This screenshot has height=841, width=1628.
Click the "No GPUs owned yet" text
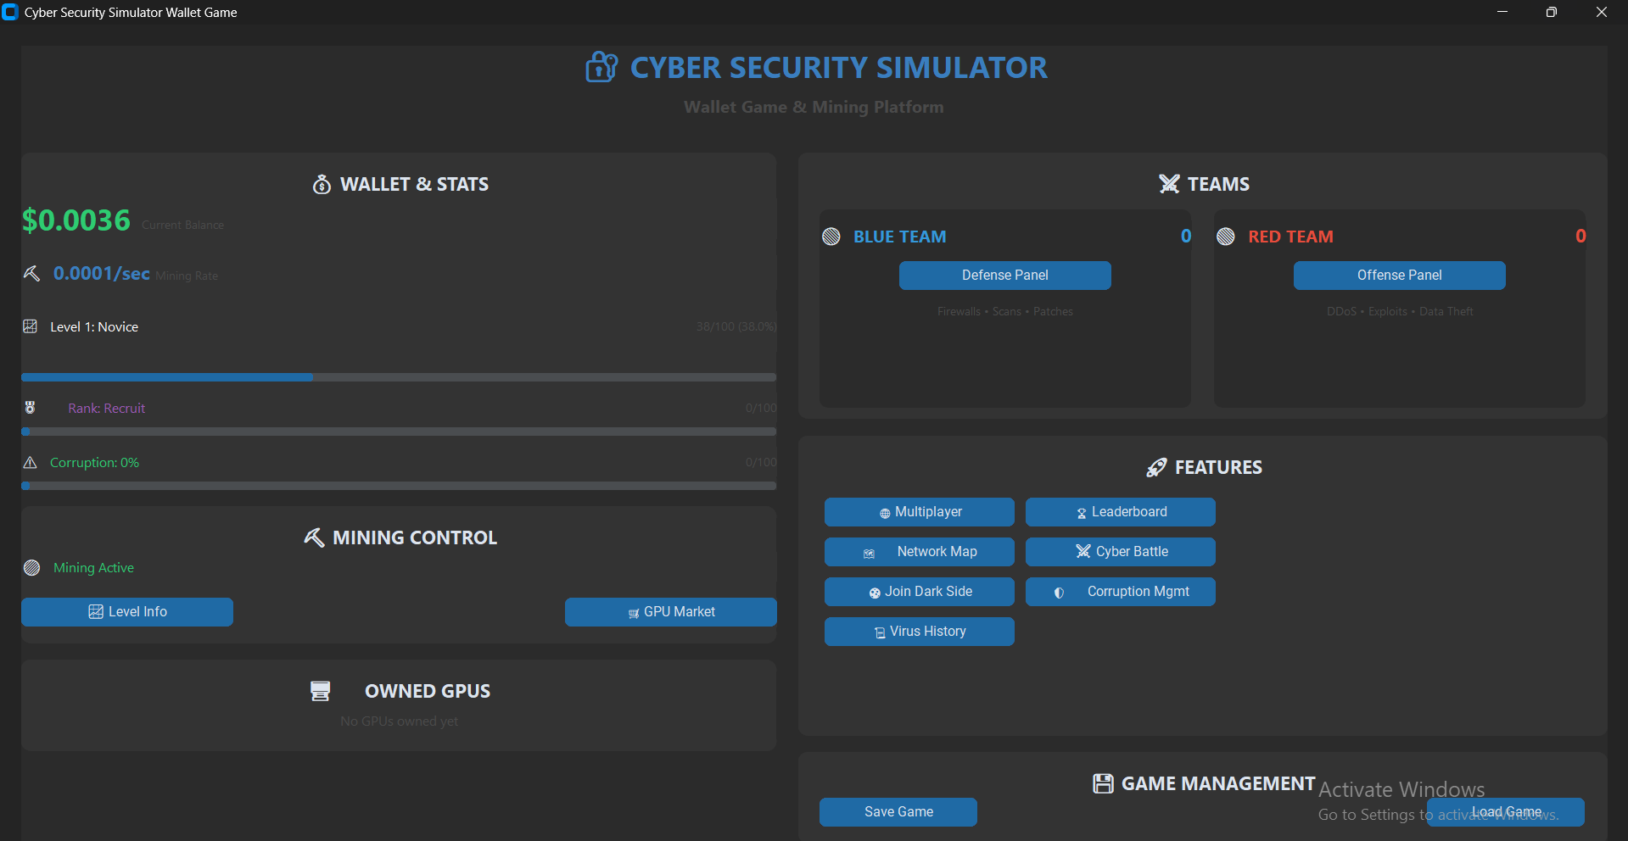coord(399,721)
